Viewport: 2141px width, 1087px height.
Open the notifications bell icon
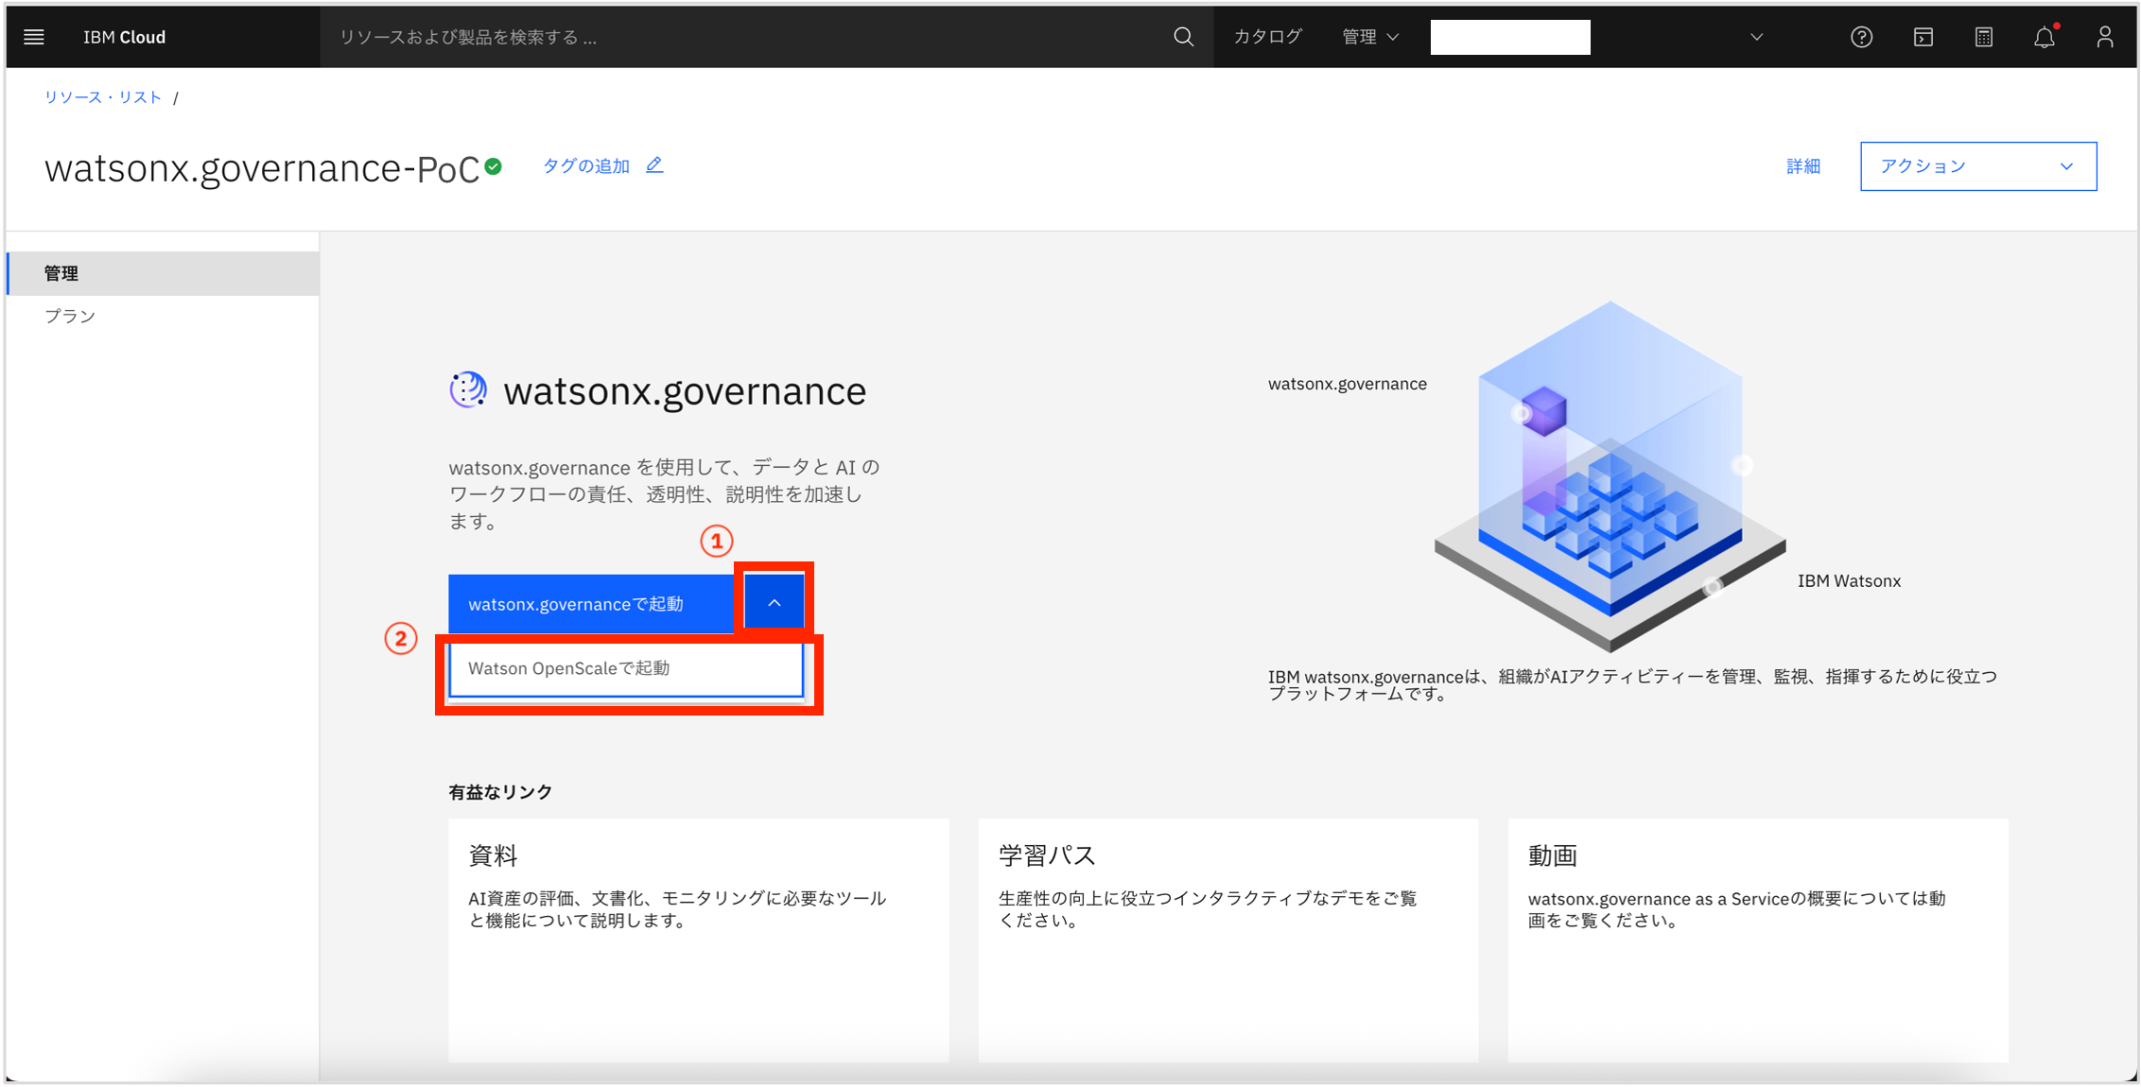pyautogui.click(x=2045, y=37)
